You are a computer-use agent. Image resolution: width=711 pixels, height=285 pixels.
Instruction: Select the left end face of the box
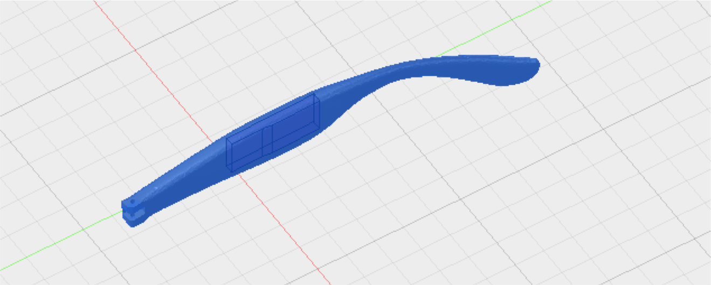pyautogui.click(x=229, y=155)
